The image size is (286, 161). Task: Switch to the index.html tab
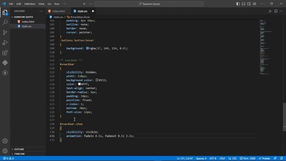point(58,11)
